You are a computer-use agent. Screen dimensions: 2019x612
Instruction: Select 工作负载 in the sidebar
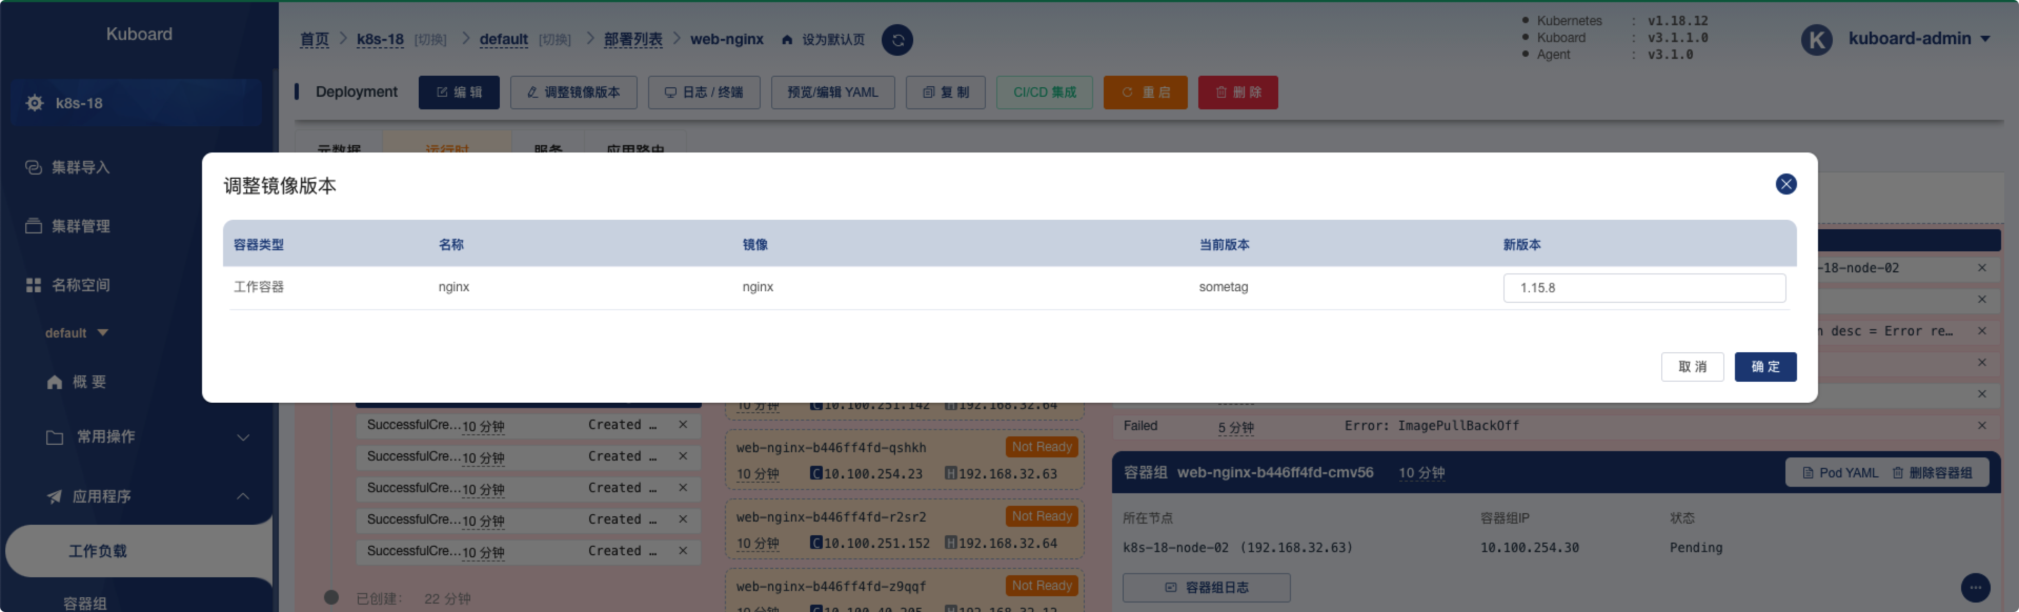(97, 551)
